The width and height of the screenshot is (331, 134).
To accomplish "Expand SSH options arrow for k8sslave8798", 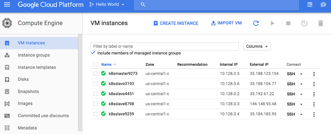I will coord(301,104).
